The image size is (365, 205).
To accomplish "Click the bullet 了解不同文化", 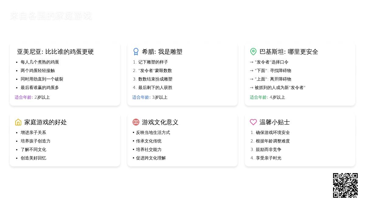I will pos(33,149).
